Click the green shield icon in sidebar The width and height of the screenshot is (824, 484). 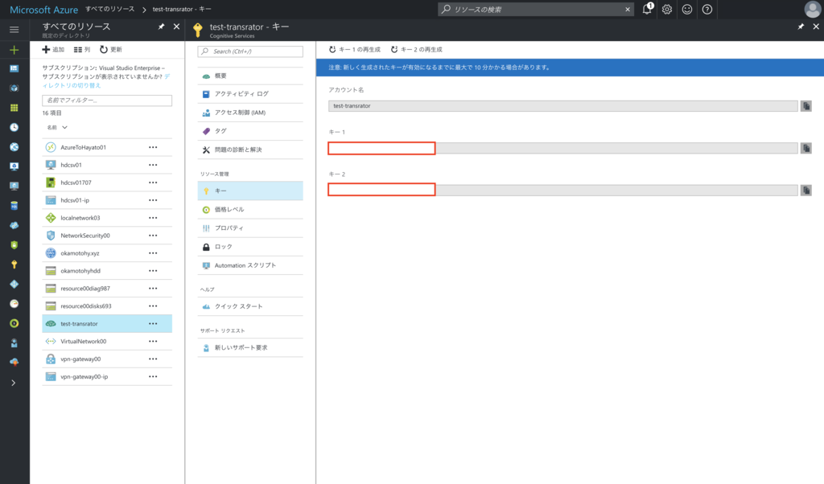(x=14, y=245)
